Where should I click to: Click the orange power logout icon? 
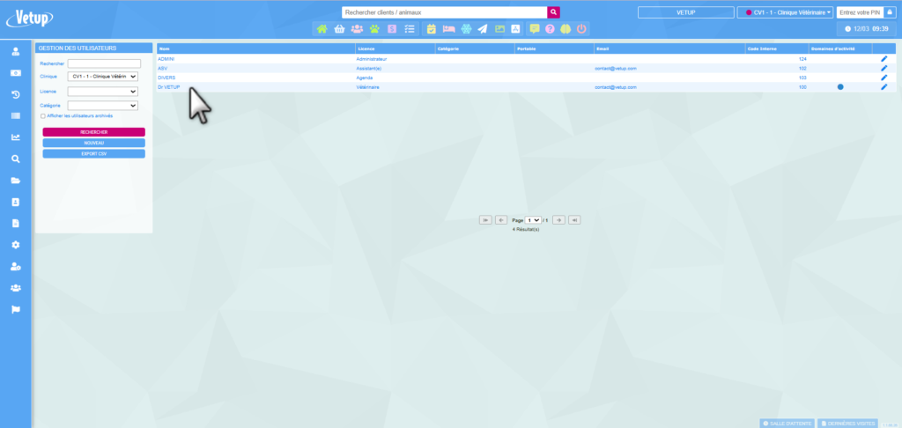[x=581, y=29]
